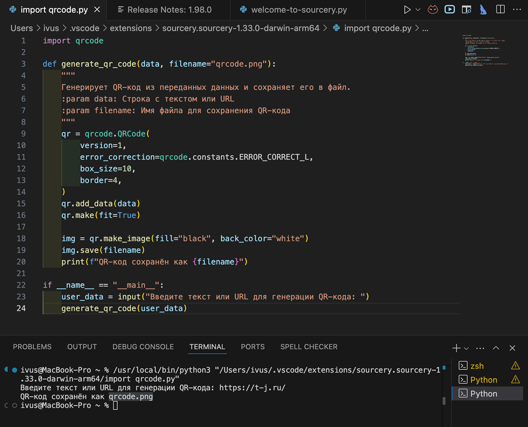Click warning icon beside yellow Python terminal
528x427 pixels.
pos(515,379)
